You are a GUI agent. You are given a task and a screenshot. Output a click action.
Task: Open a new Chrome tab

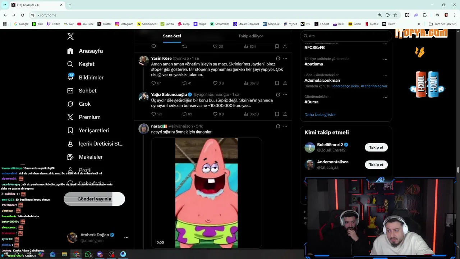pos(70,5)
